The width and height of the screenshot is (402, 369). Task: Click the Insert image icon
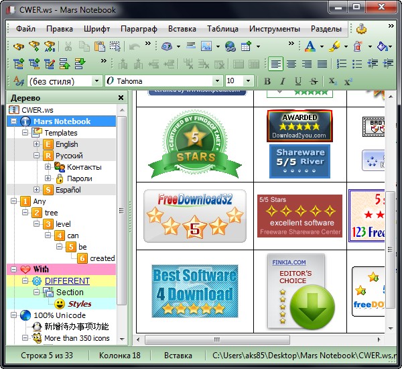tap(206, 46)
